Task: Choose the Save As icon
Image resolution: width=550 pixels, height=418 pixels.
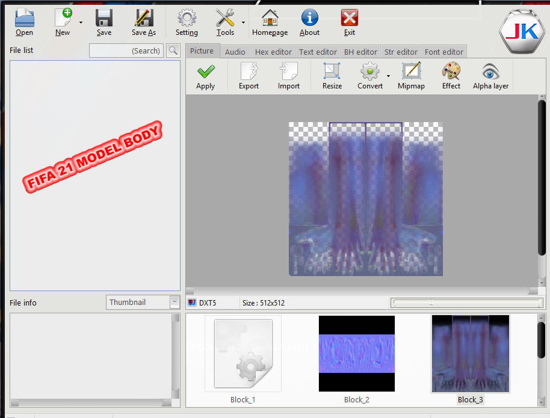Action: click(x=144, y=17)
